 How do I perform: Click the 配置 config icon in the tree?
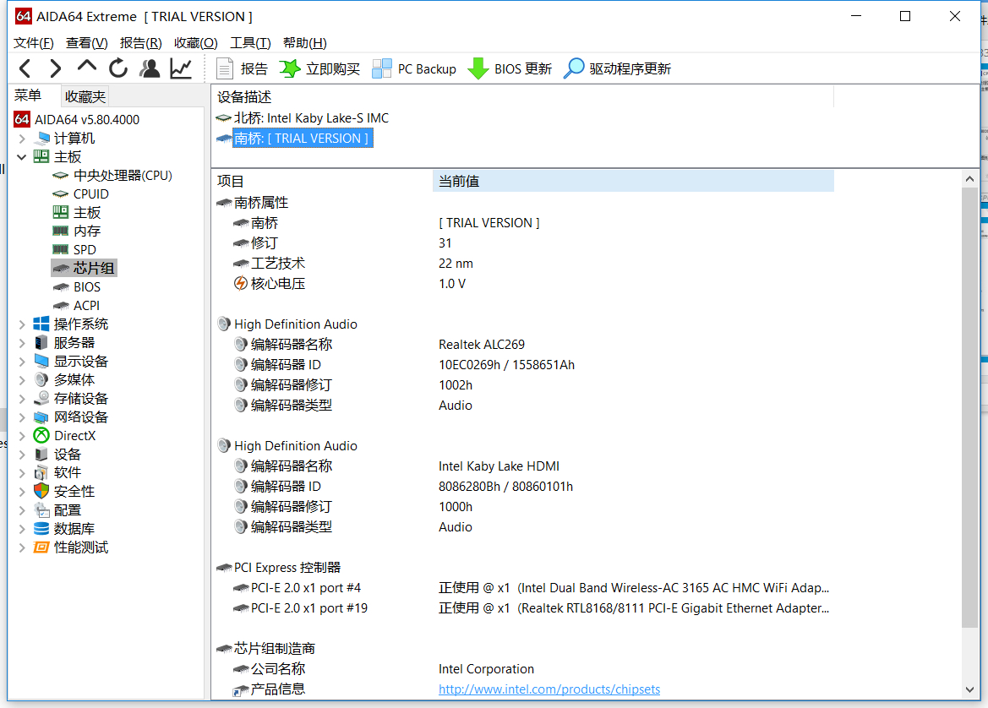41,510
